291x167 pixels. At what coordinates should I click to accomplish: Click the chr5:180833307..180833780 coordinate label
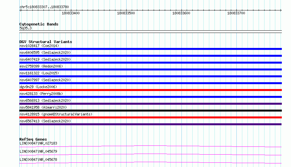point(44,7)
